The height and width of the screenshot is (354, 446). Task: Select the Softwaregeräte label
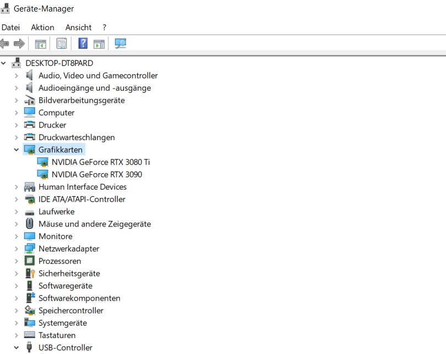(66, 286)
